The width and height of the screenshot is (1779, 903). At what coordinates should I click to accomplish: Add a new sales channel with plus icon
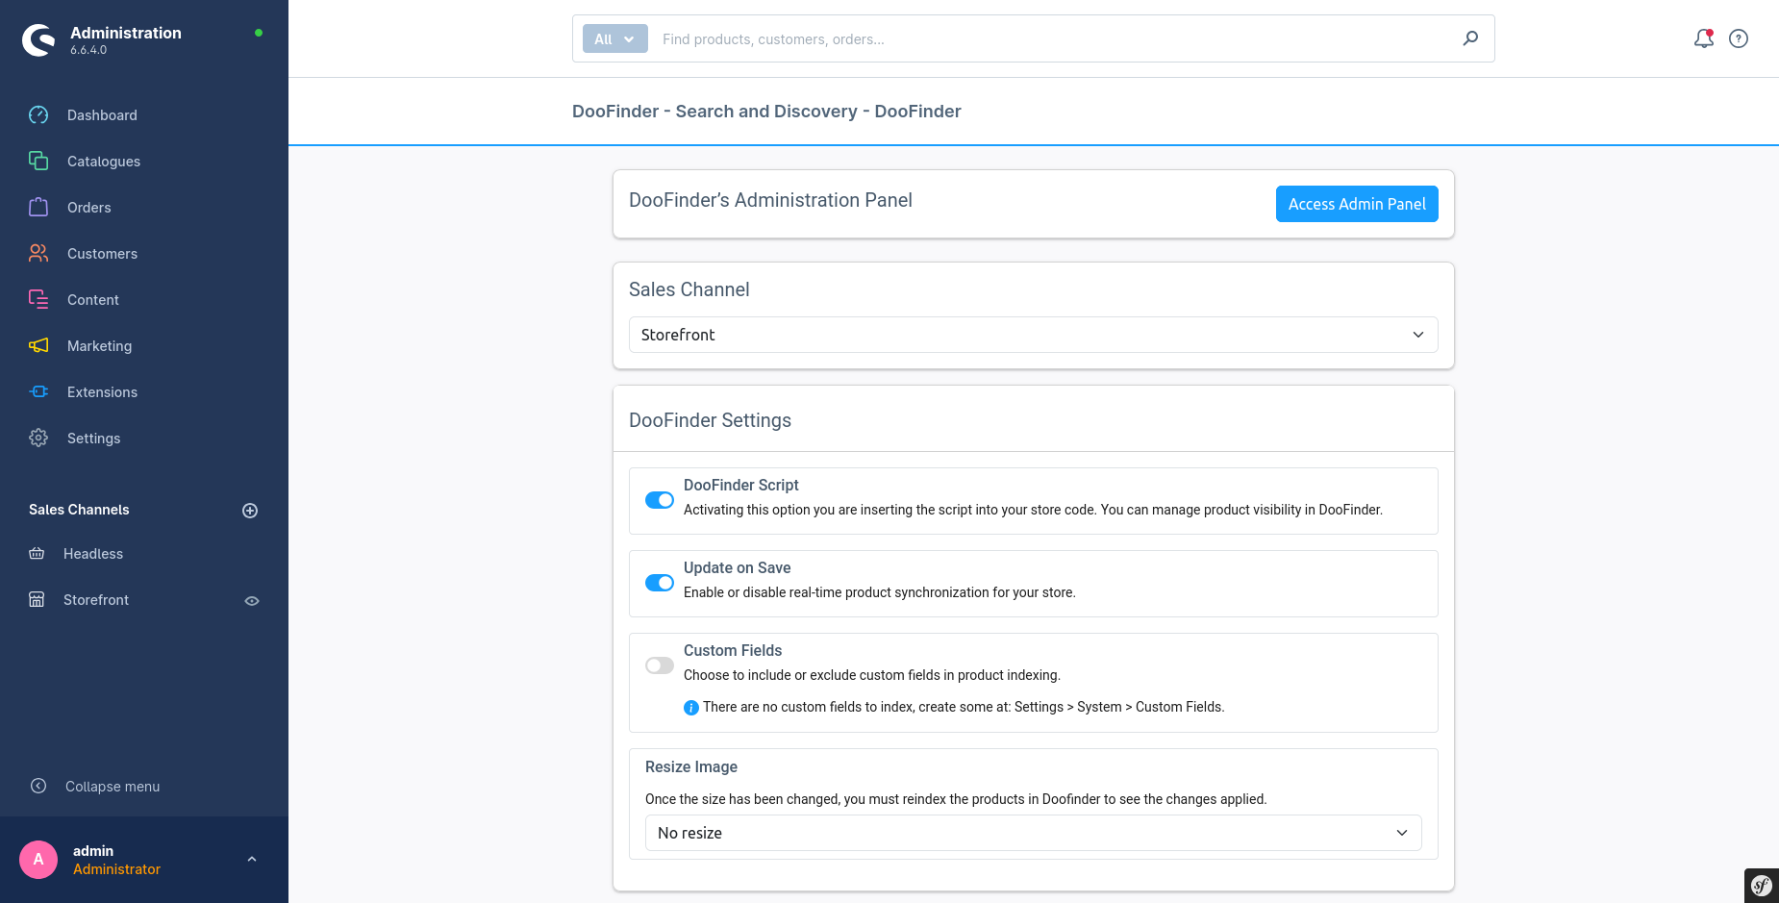pos(250,511)
